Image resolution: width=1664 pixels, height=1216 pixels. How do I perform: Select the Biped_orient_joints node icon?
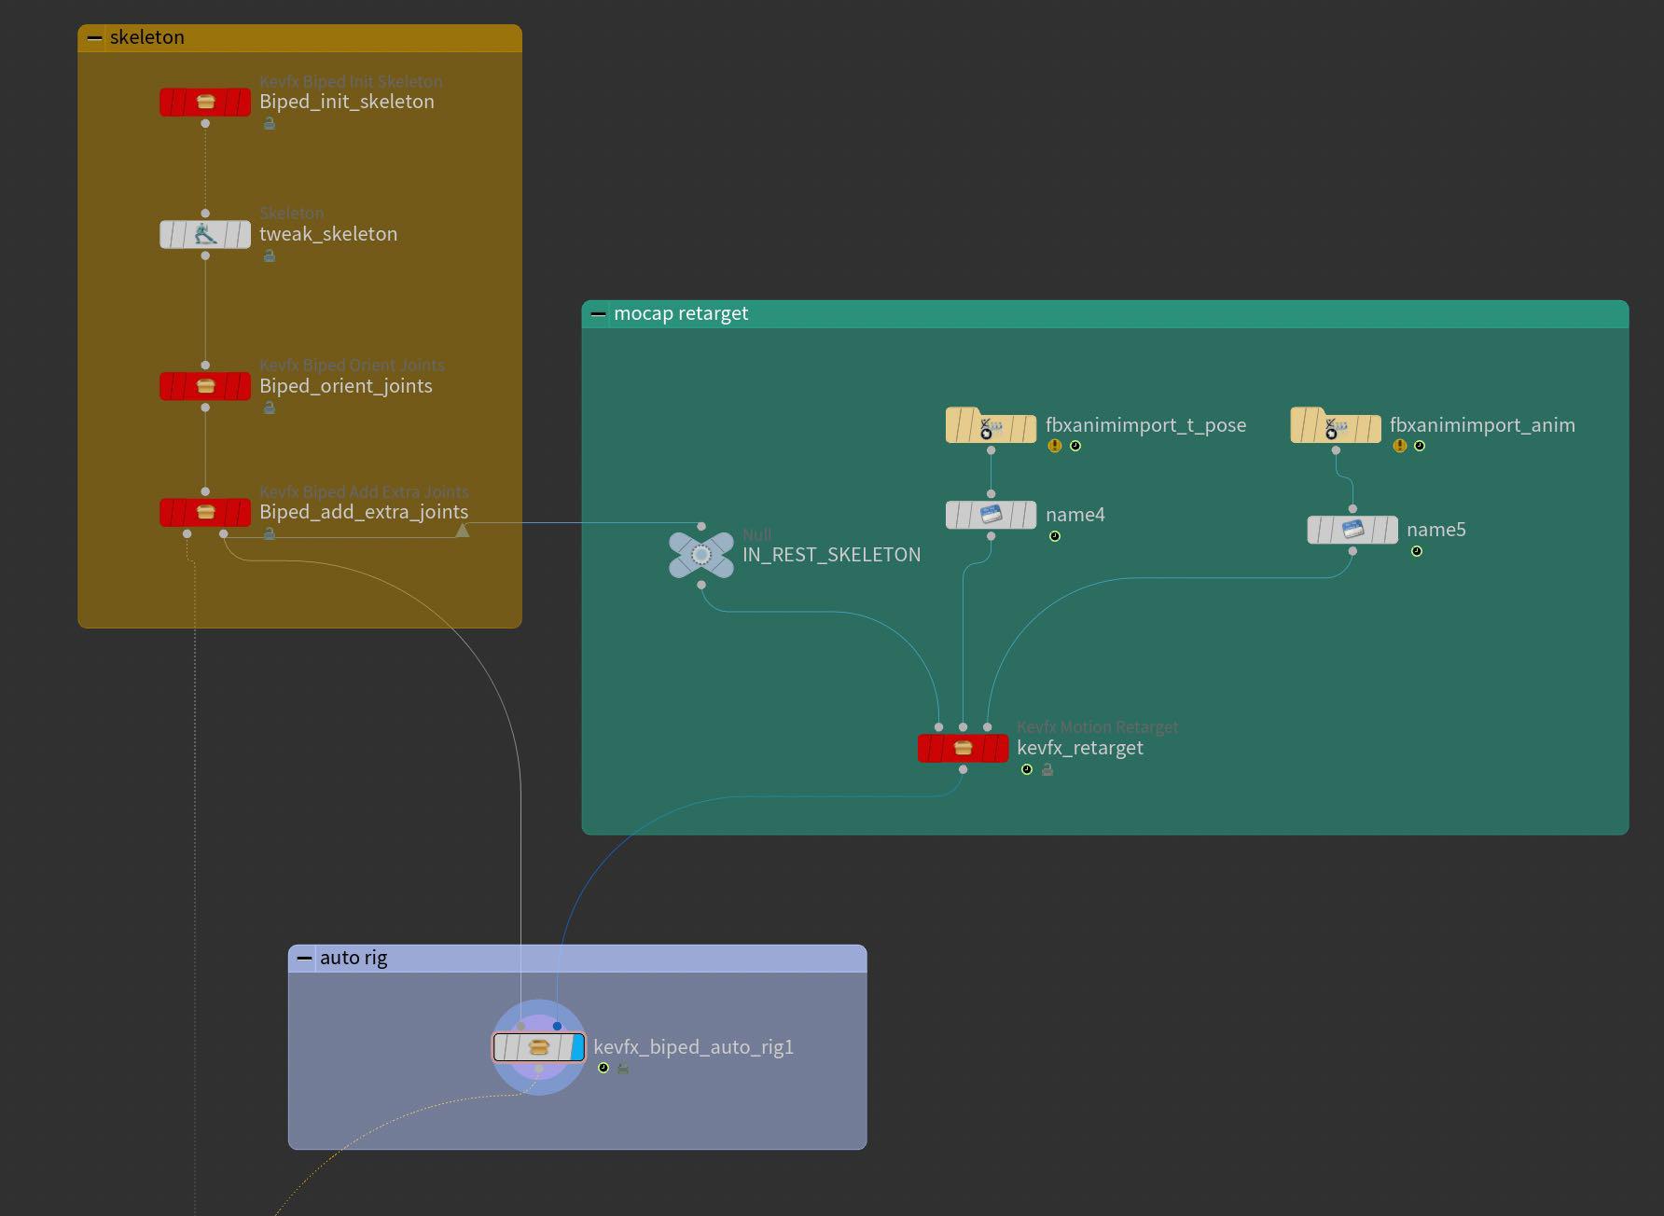click(204, 385)
